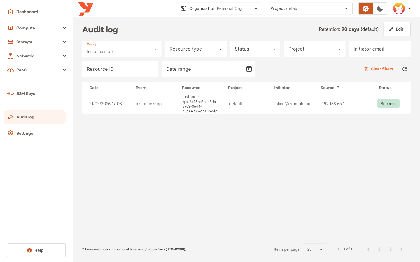
Task: Click the Storage drive icon
Action: pos(10,42)
